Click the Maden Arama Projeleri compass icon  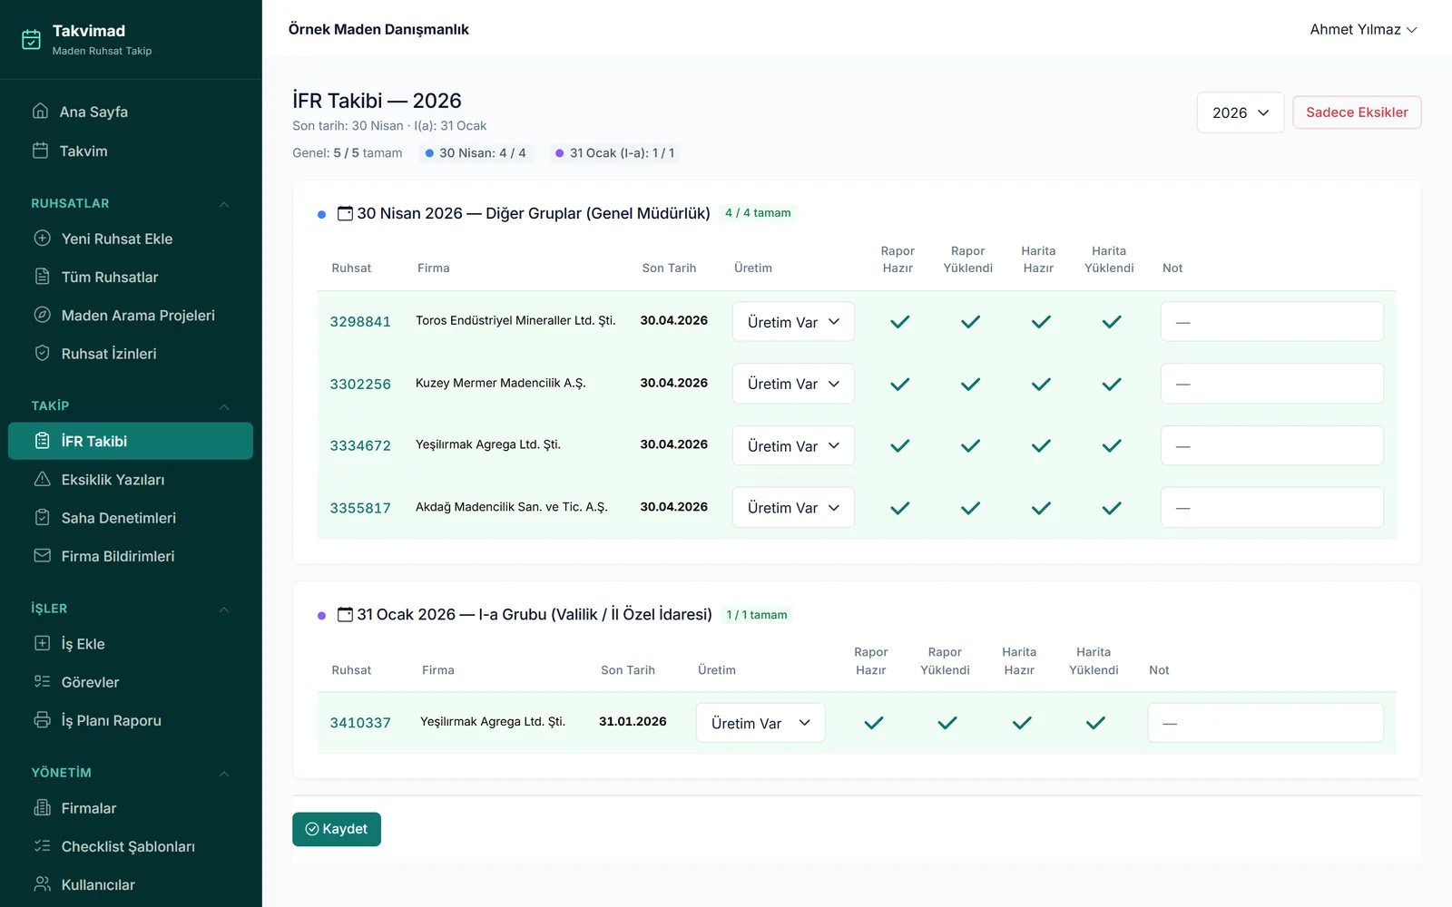pos(42,315)
